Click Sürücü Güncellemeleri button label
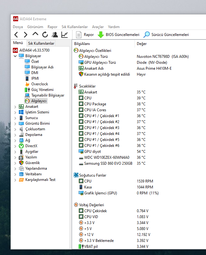206x255 pixels. 170,35
